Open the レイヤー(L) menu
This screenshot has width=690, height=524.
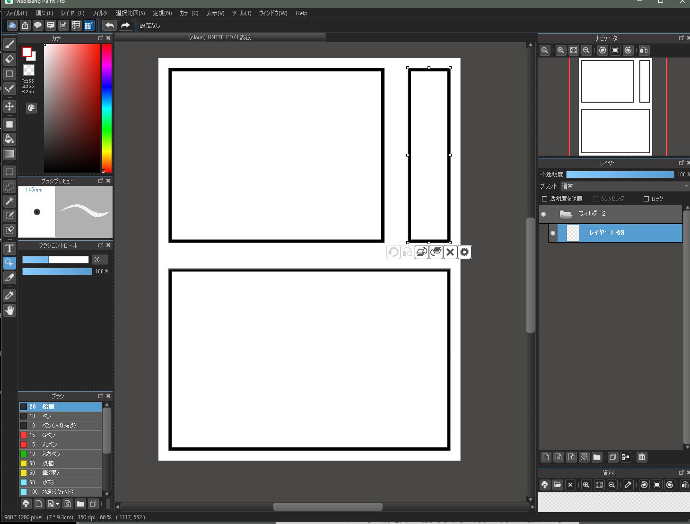(72, 13)
